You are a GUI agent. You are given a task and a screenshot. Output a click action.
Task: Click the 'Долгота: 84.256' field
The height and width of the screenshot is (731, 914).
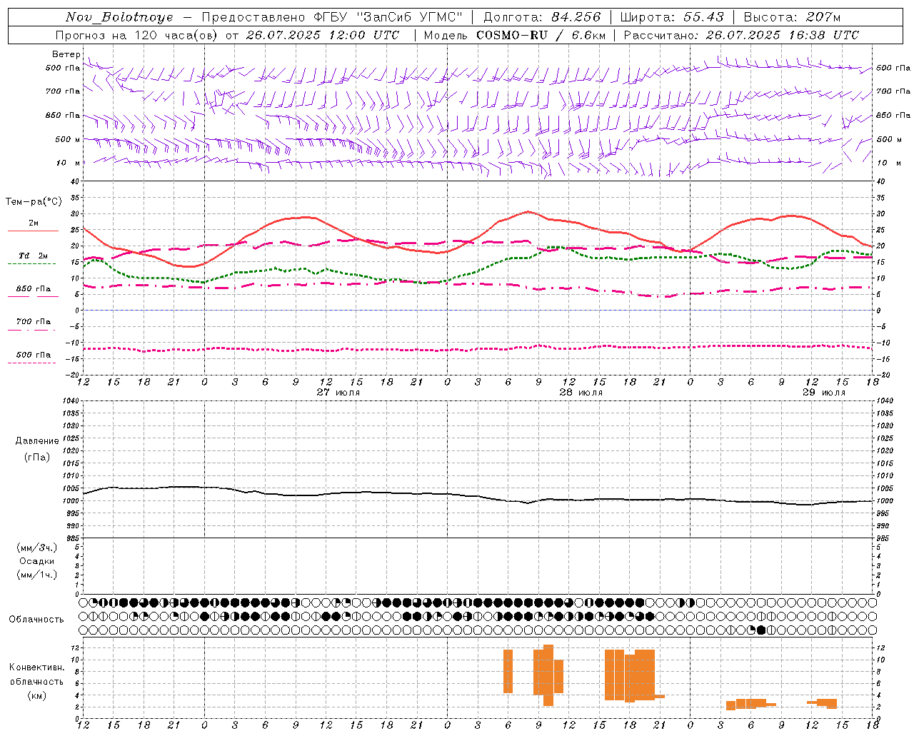[x=542, y=17]
